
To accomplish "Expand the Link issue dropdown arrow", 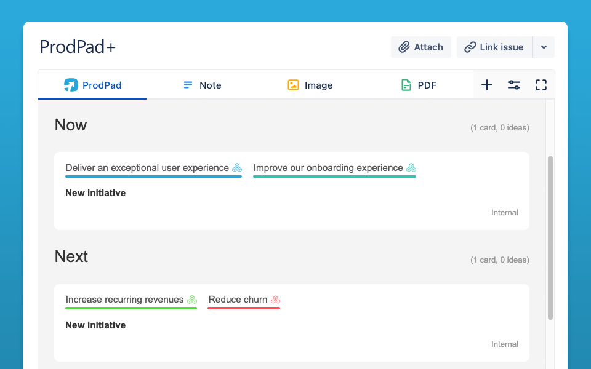I will [544, 47].
